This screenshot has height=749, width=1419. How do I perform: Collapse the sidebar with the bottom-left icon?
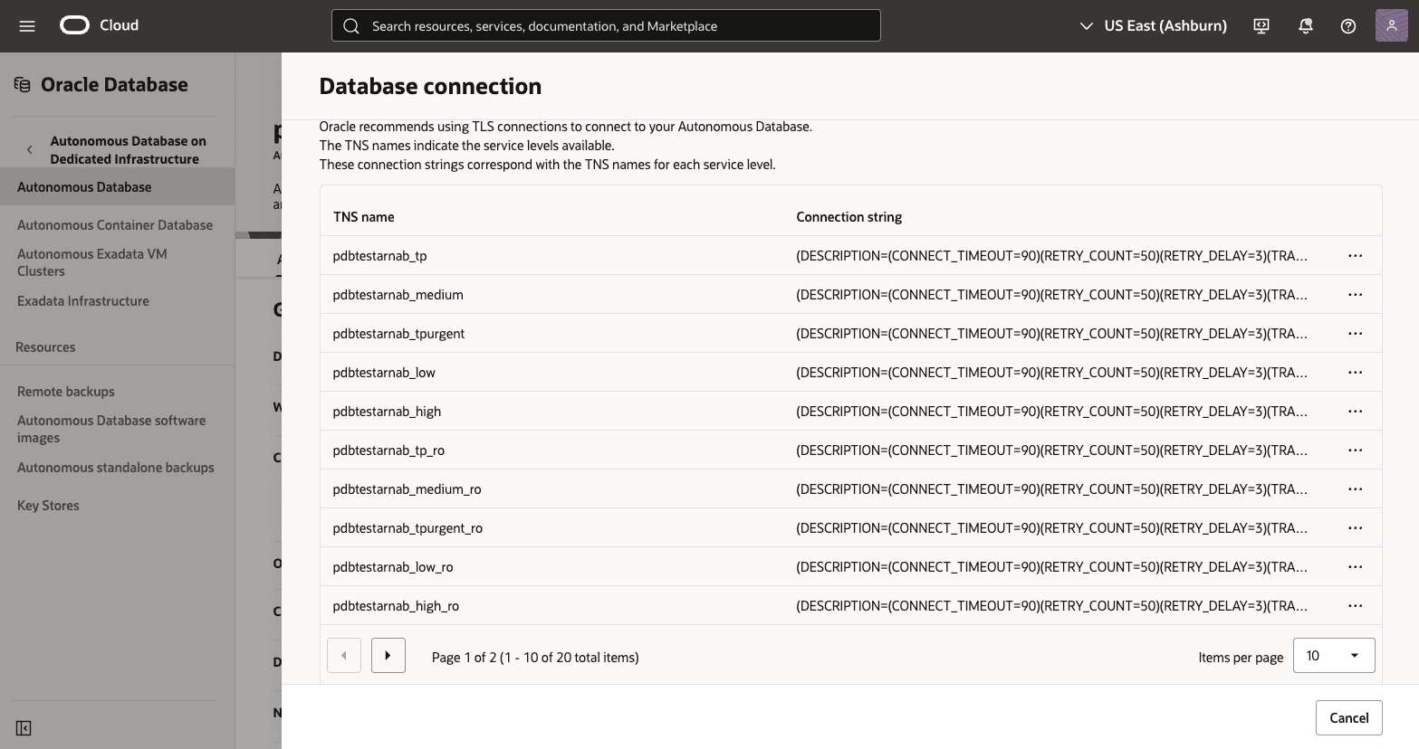23,727
